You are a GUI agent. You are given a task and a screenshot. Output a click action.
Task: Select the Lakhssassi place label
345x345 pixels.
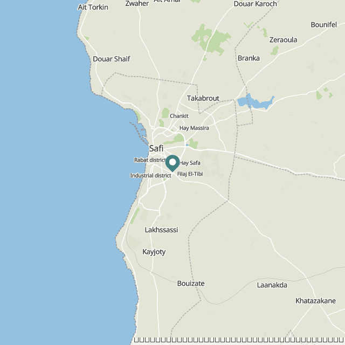[161, 230]
